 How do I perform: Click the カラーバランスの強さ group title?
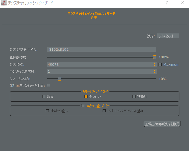click(x=95, y=92)
